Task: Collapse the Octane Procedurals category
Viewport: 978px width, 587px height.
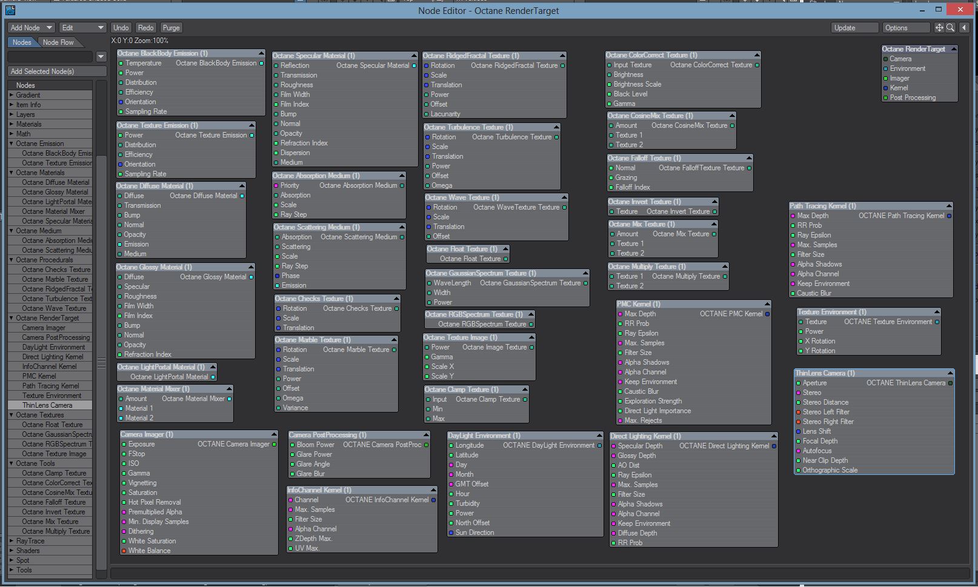Action: click(12, 260)
